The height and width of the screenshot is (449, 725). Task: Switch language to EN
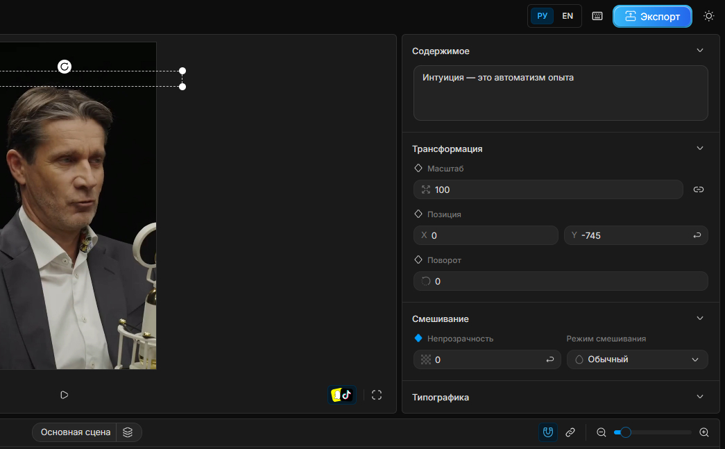(568, 16)
